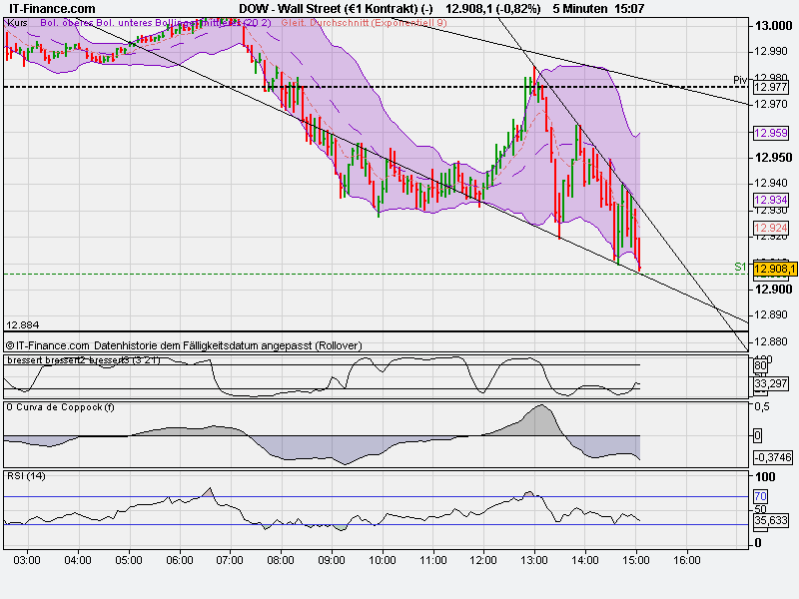The height and width of the screenshot is (599, 799).
Task: Click the 12.890 price axis label
Action: pyautogui.click(x=771, y=314)
